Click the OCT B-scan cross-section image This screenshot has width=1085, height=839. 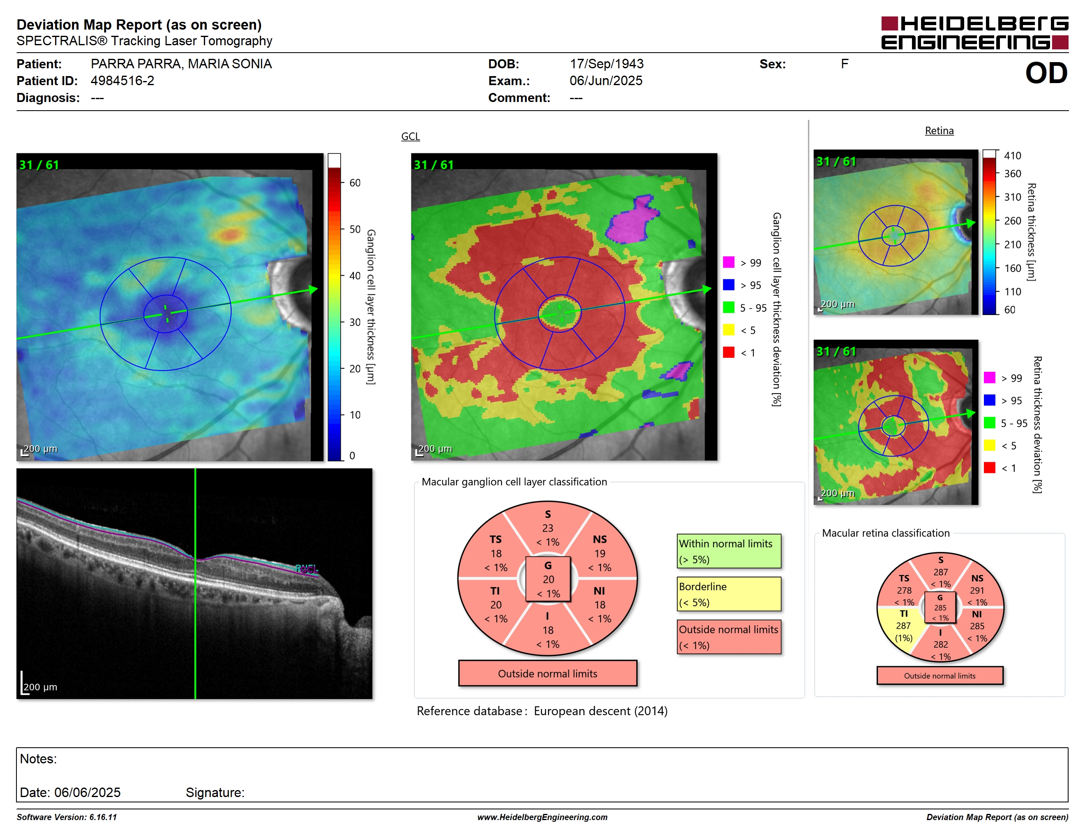[x=194, y=584]
